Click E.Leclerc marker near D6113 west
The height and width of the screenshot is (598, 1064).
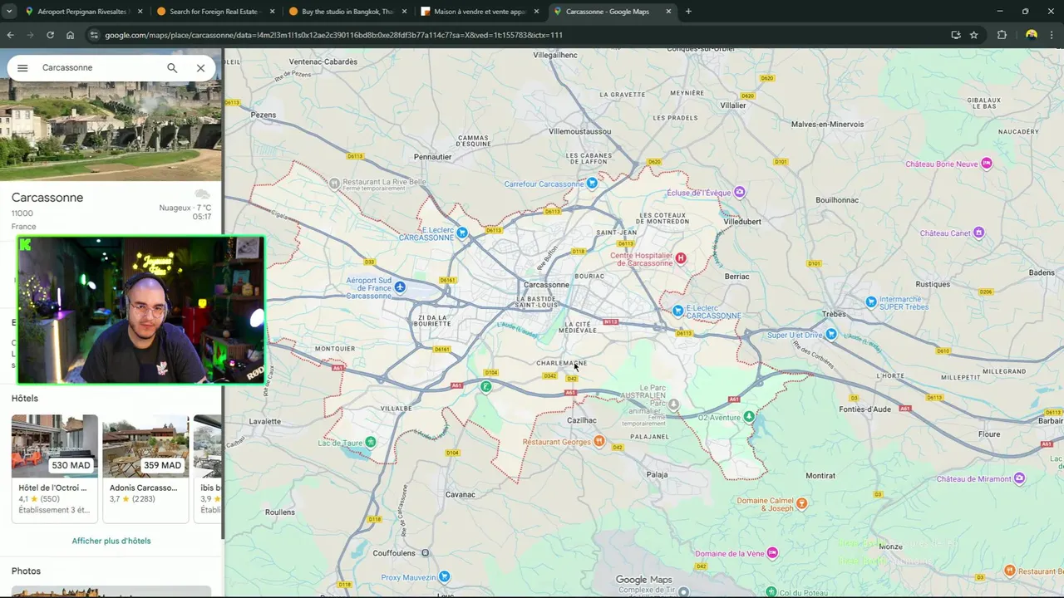pos(462,233)
